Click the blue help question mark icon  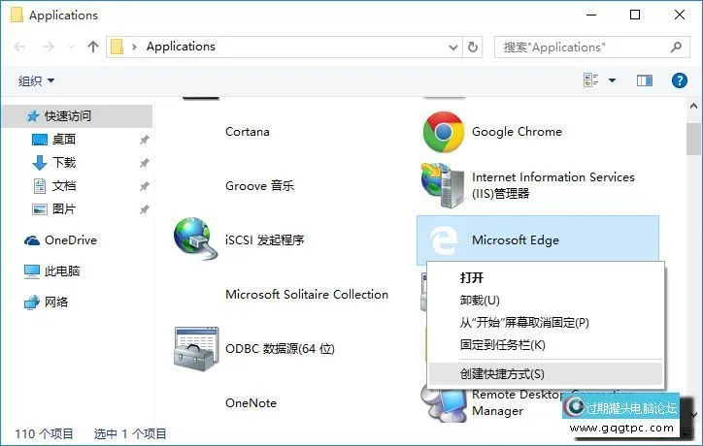[x=680, y=80]
